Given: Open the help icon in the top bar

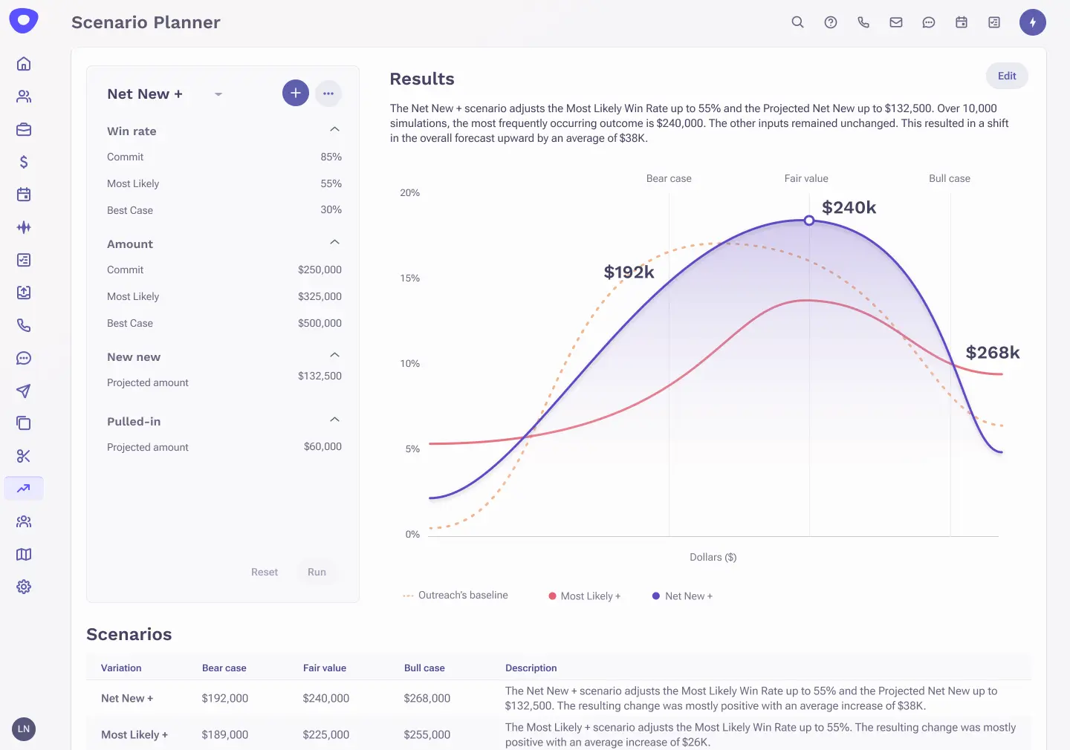Looking at the screenshot, I should click(830, 22).
